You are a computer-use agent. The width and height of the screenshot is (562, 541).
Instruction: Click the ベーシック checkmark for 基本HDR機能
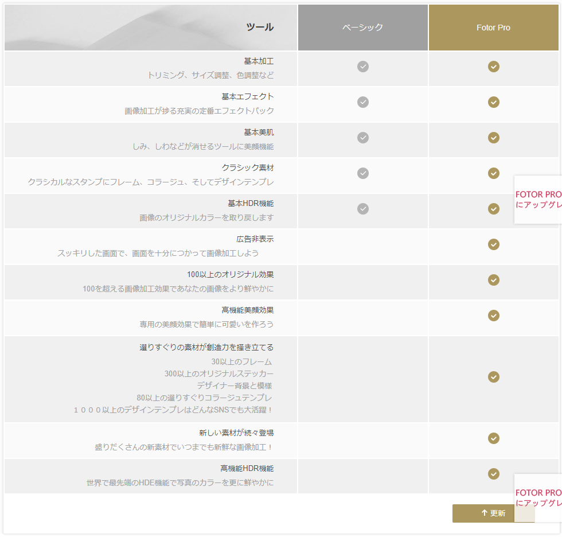[362, 209]
